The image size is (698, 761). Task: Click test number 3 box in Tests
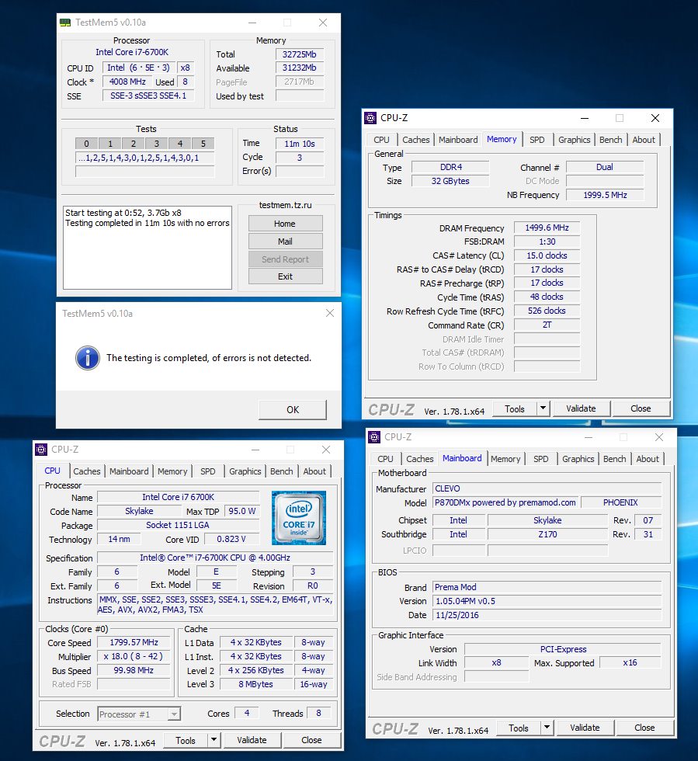tap(156, 144)
